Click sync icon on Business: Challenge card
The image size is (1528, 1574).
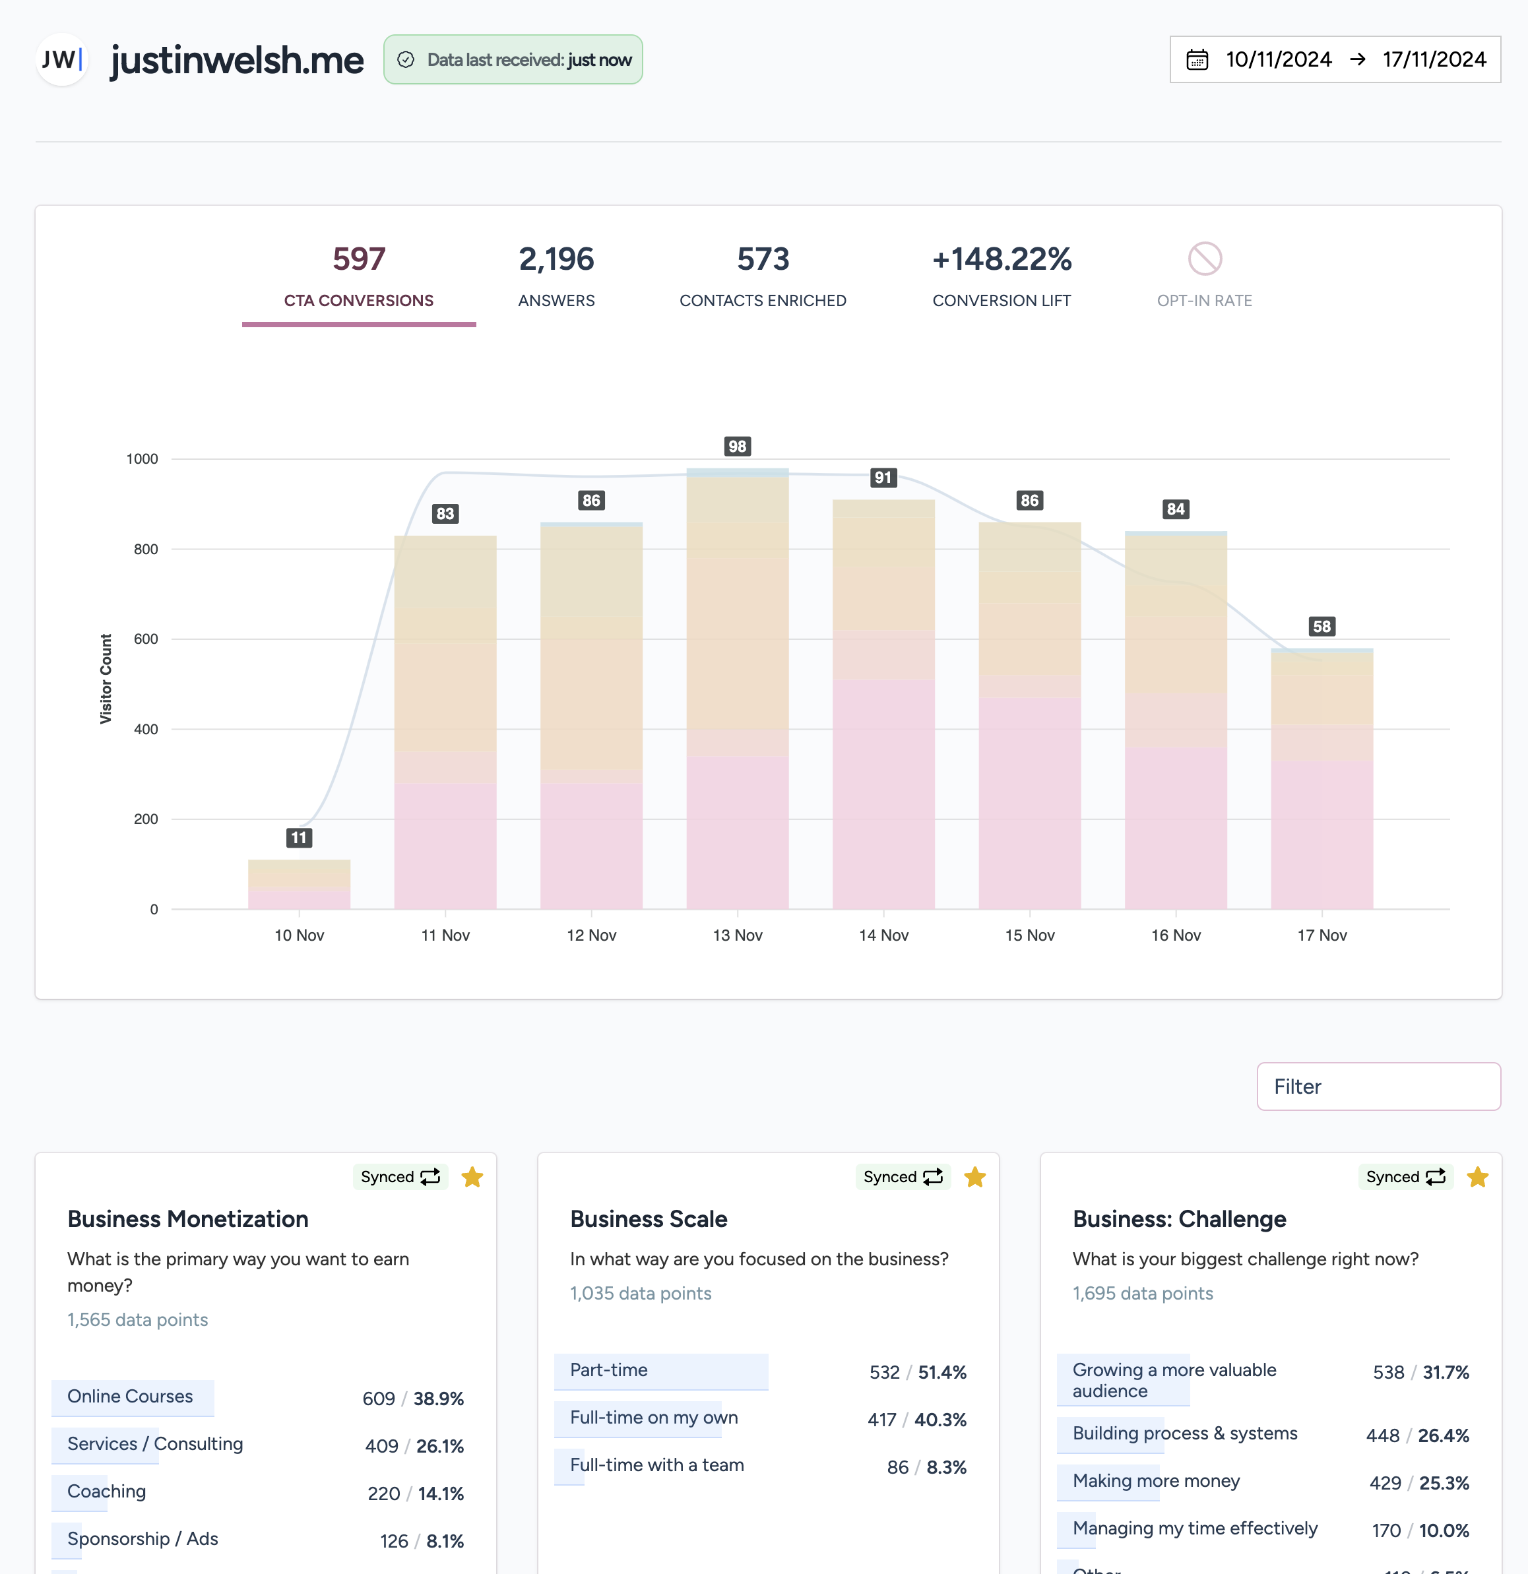1436,1176
